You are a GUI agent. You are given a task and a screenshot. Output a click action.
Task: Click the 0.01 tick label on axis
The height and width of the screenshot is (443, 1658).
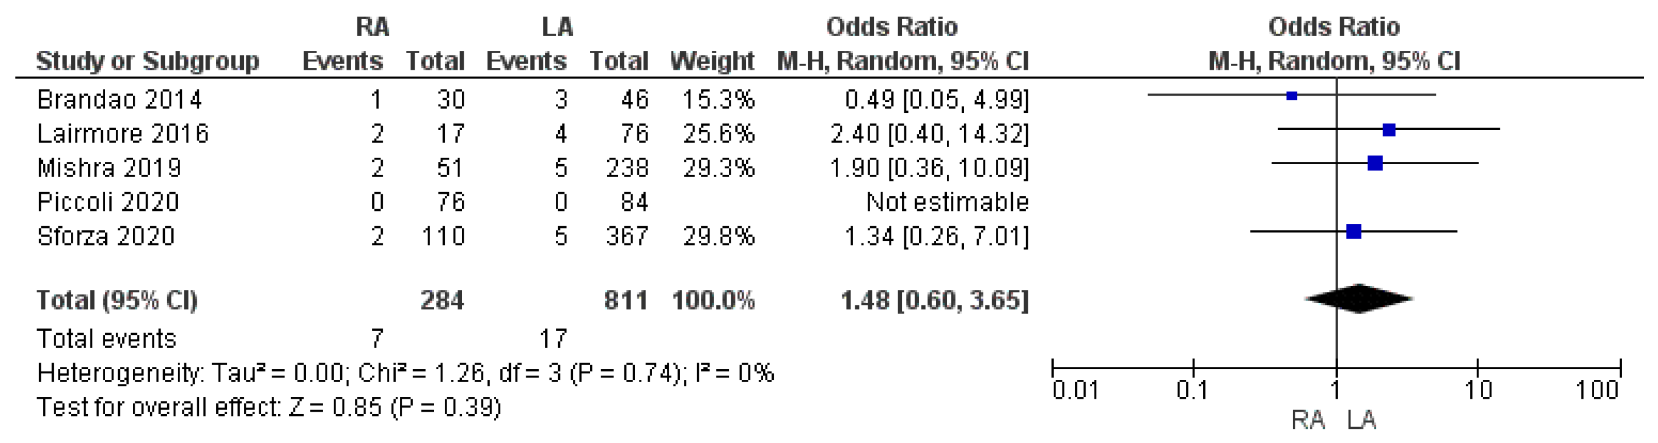click(x=1074, y=390)
